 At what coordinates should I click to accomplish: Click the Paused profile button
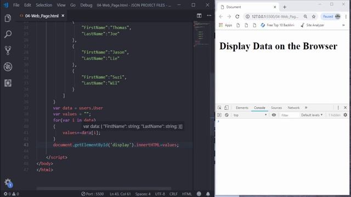pyautogui.click(x=331, y=16)
